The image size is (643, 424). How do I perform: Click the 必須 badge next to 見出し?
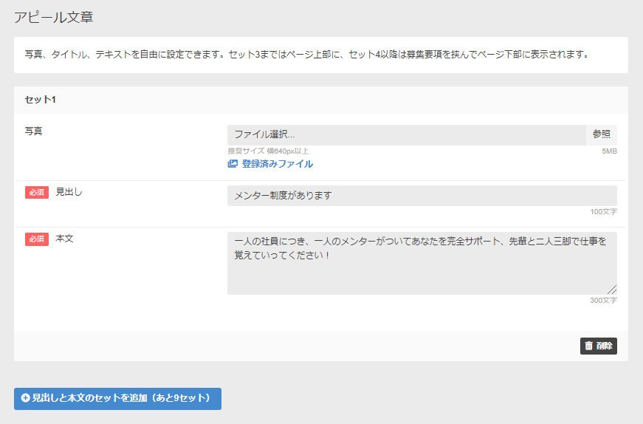[37, 192]
